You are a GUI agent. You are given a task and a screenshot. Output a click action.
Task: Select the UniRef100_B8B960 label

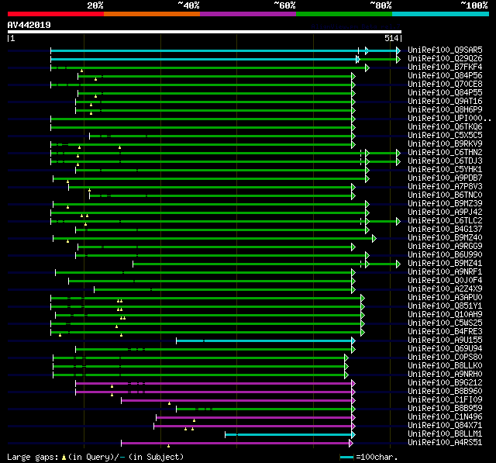click(445, 392)
